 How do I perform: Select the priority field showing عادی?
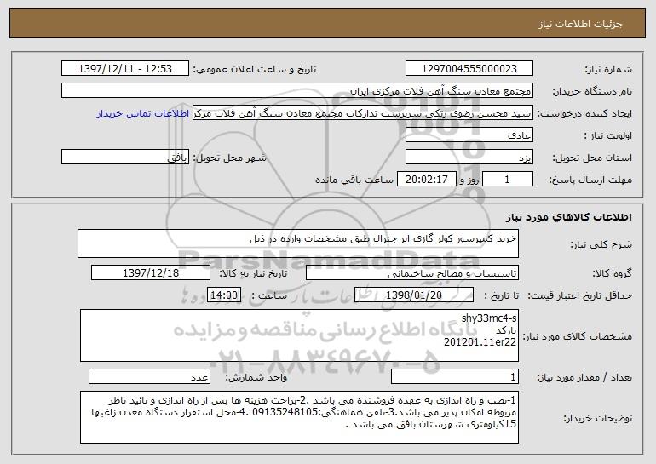469,135
